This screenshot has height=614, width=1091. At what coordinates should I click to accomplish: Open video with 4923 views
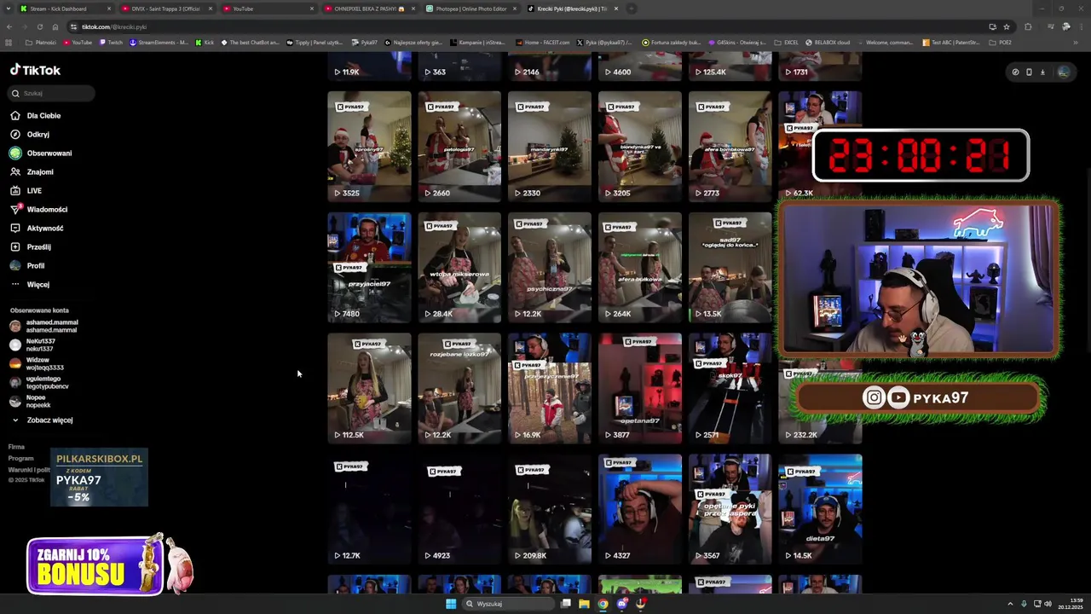(459, 509)
